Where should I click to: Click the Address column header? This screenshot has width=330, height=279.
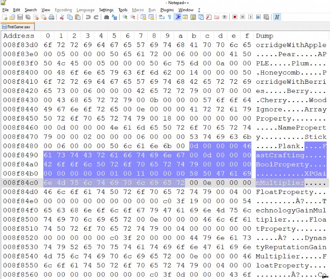pyautogui.click(x=19, y=36)
